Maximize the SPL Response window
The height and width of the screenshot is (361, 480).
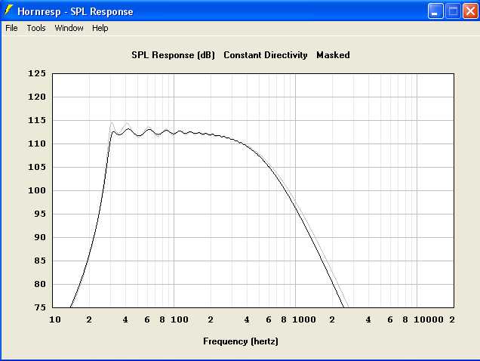453,11
